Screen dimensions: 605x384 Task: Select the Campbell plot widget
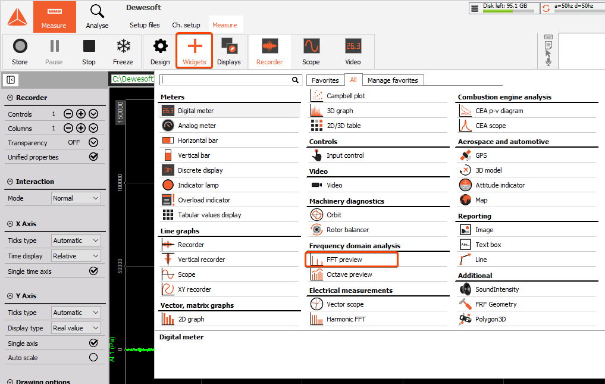378,96
